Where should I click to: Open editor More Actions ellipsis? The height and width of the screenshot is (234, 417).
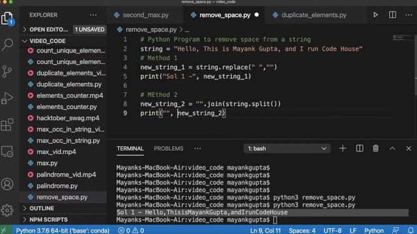point(409,15)
